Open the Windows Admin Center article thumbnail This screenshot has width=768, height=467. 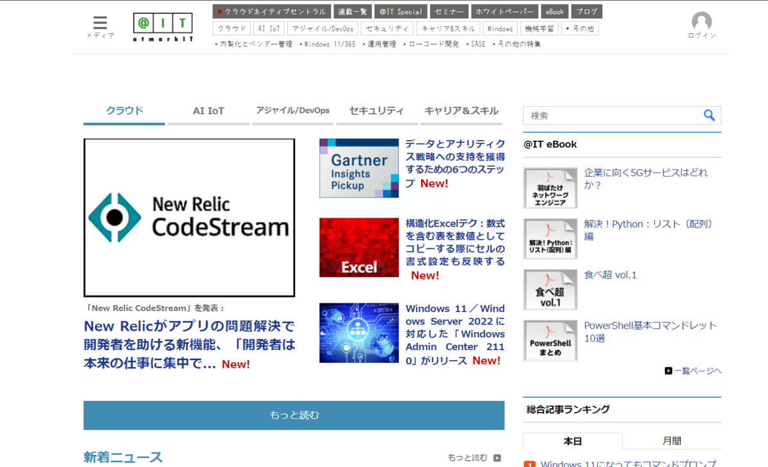point(359,333)
